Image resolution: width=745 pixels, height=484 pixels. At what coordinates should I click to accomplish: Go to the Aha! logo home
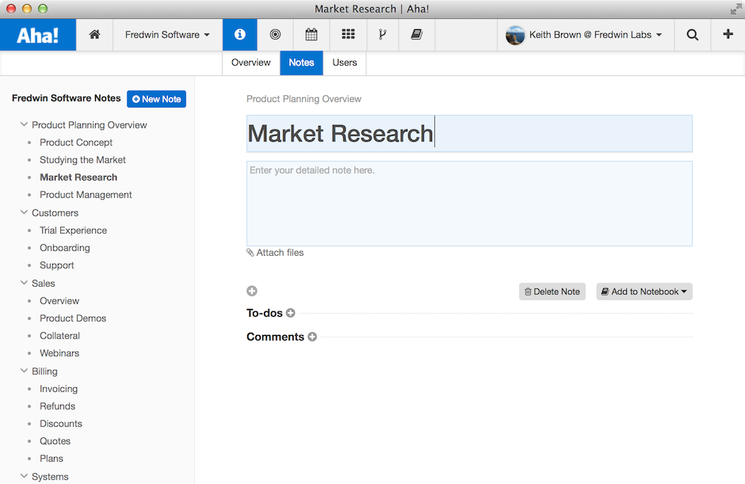tap(37, 35)
